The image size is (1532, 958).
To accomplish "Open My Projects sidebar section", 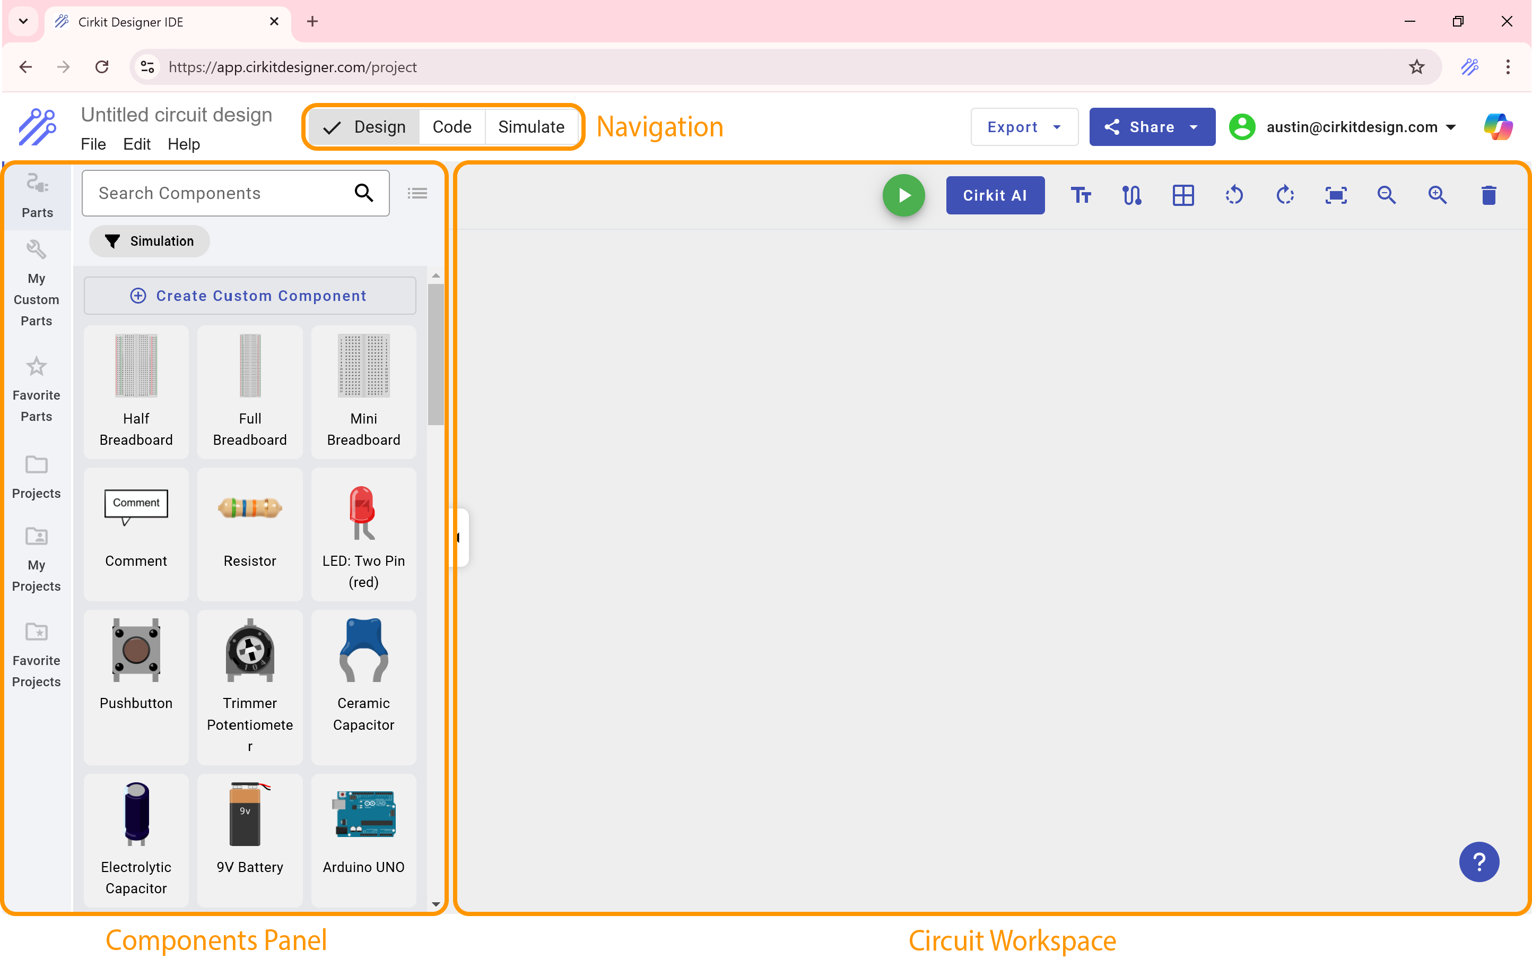I will coord(37,559).
